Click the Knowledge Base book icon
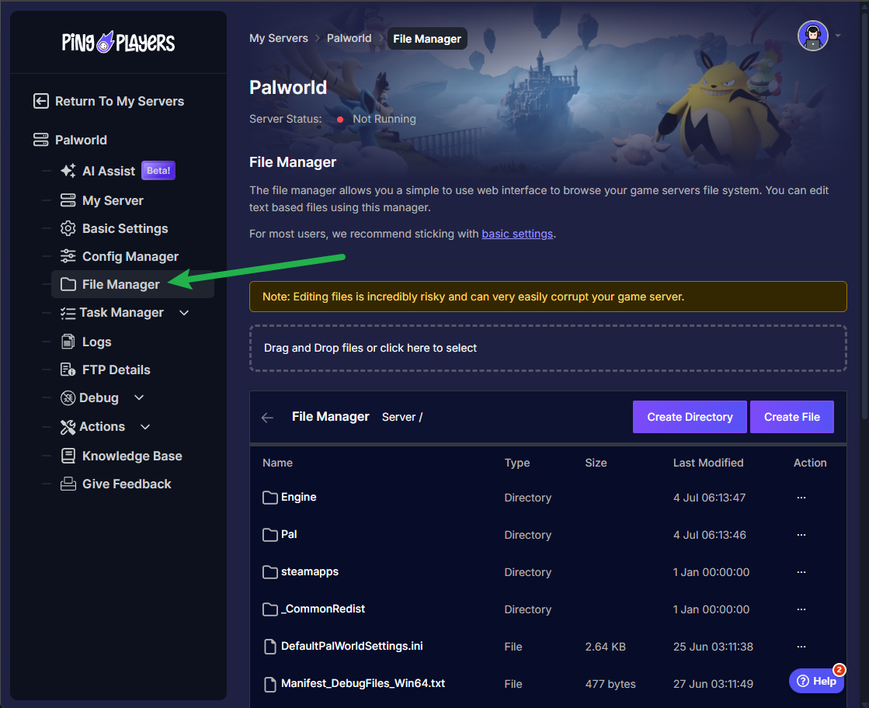869x708 pixels. (68, 456)
